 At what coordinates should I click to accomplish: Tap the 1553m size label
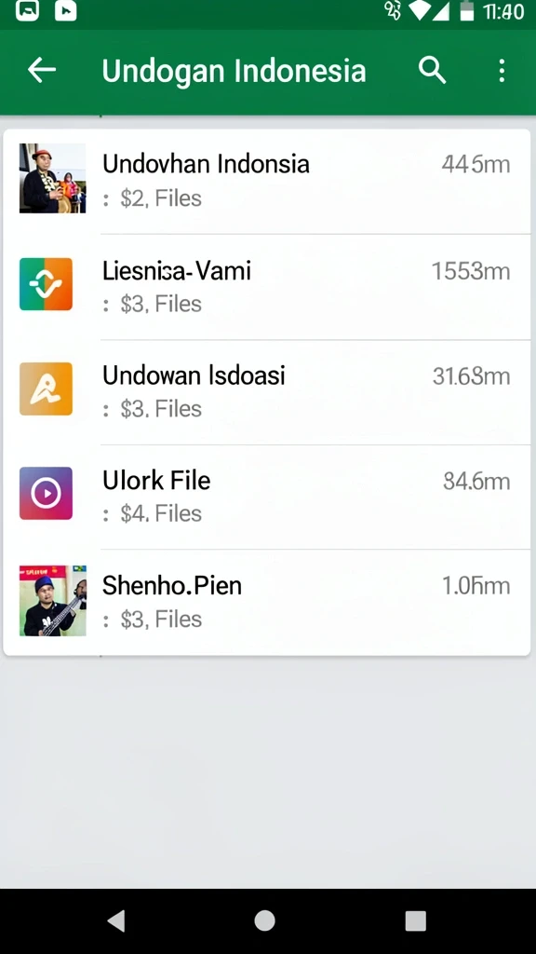coord(471,271)
